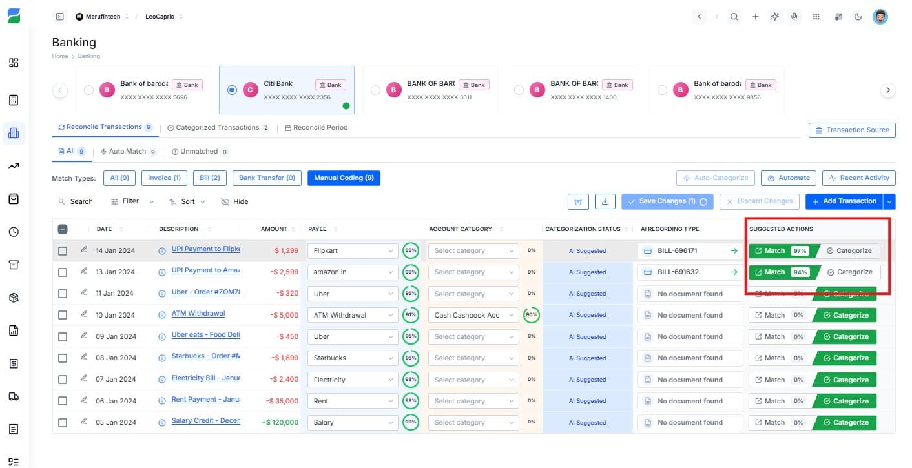Screen dimensions: 912x468
Task: Click the download icon above the table
Action: (605, 201)
